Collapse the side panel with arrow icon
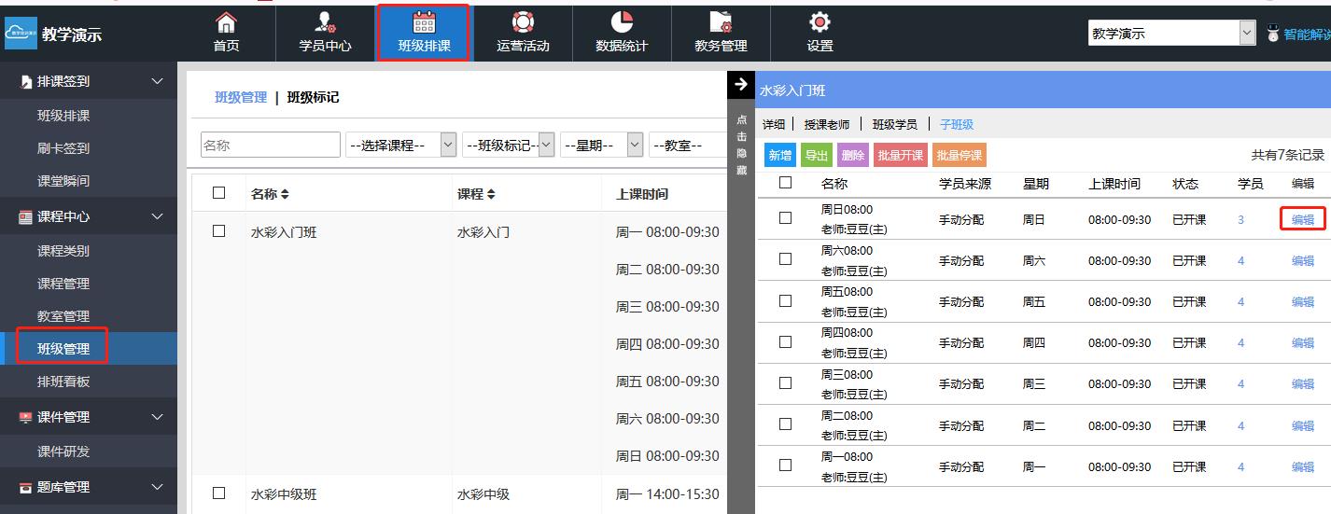 (x=741, y=85)
